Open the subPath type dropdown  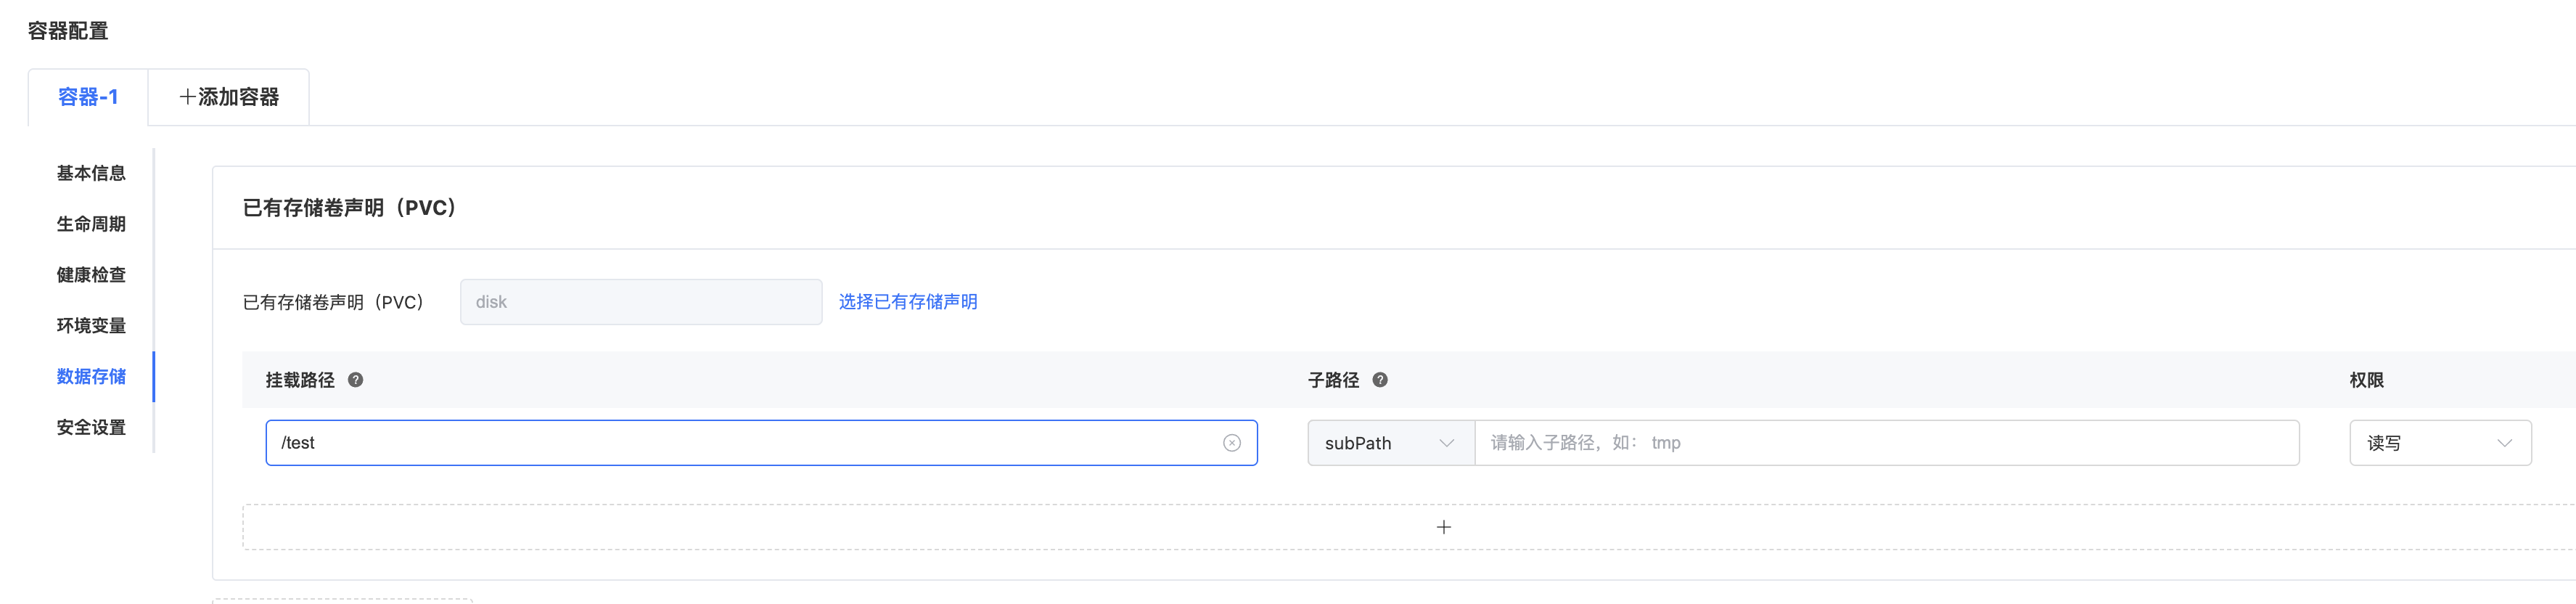coord(1390,443)
